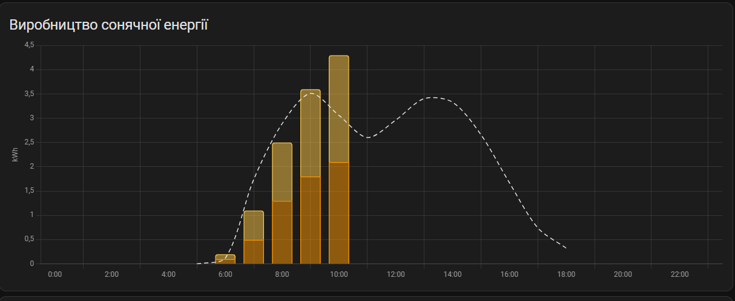Select the 8:00 bar upper light segment
This screenshot has width=735, height=301.
282,172
